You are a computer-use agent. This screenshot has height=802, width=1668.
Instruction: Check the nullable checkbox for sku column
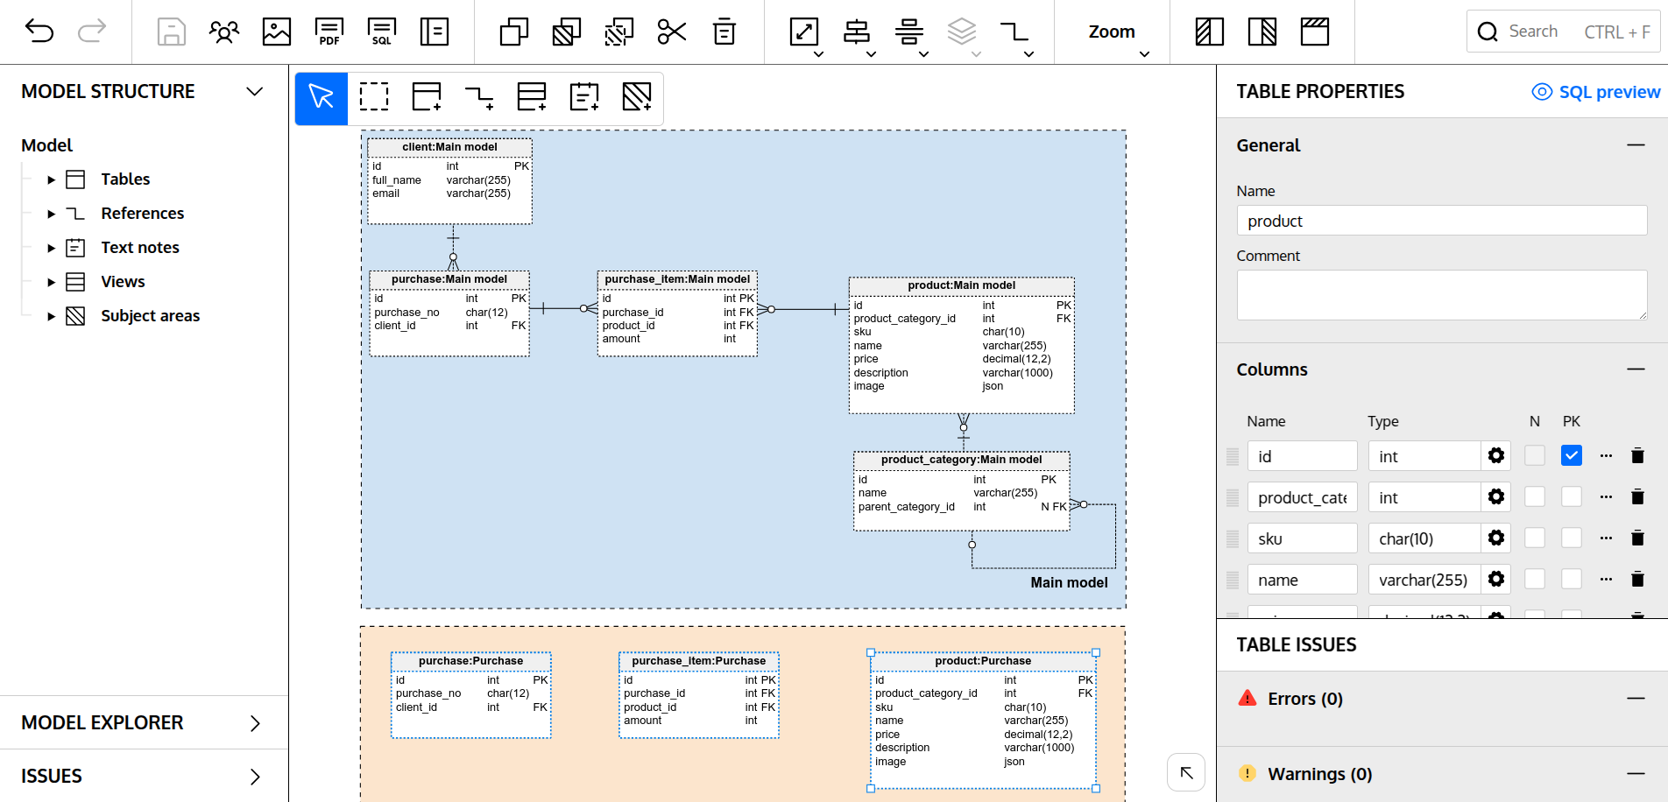point(1535,538)
